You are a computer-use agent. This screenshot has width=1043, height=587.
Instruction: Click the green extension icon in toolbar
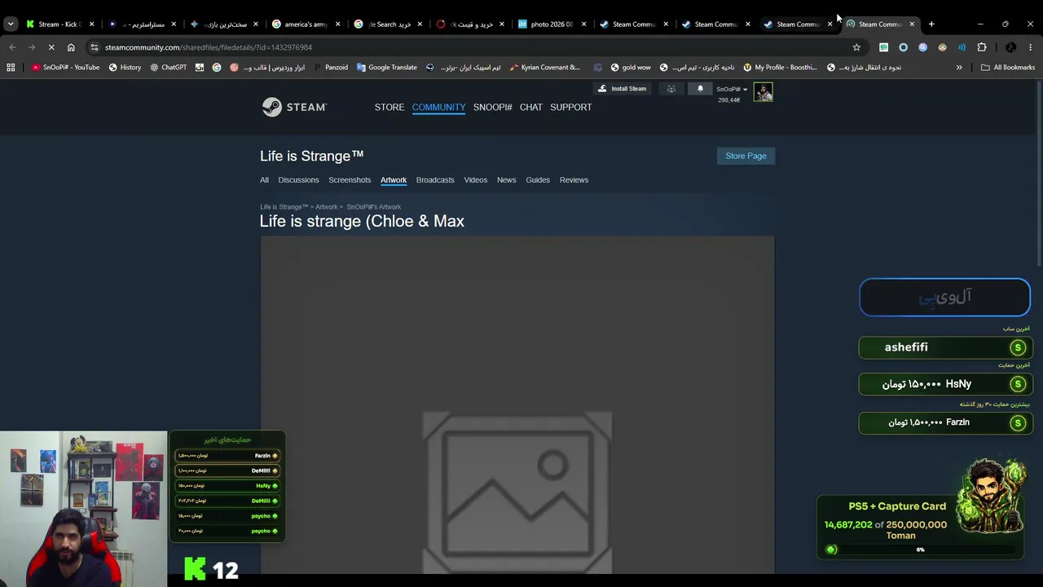pos(883,47)
